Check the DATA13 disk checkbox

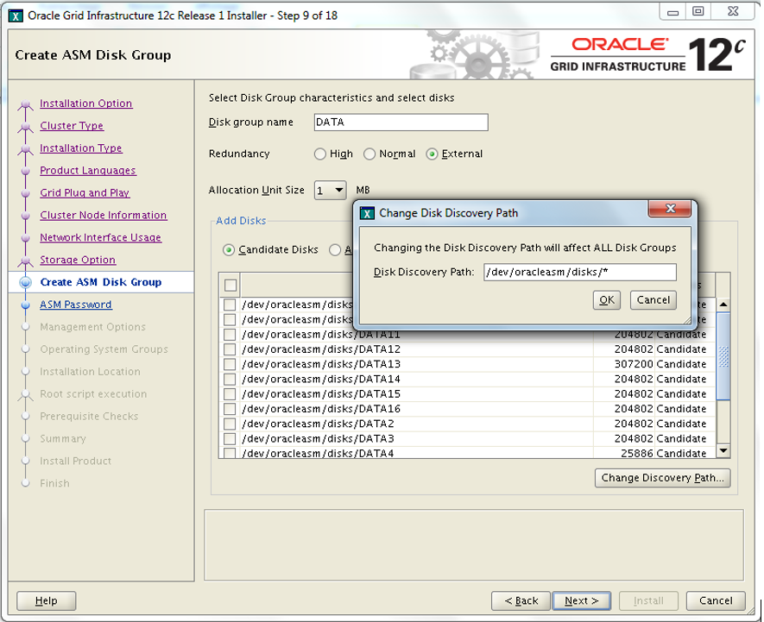pos(230,364)
